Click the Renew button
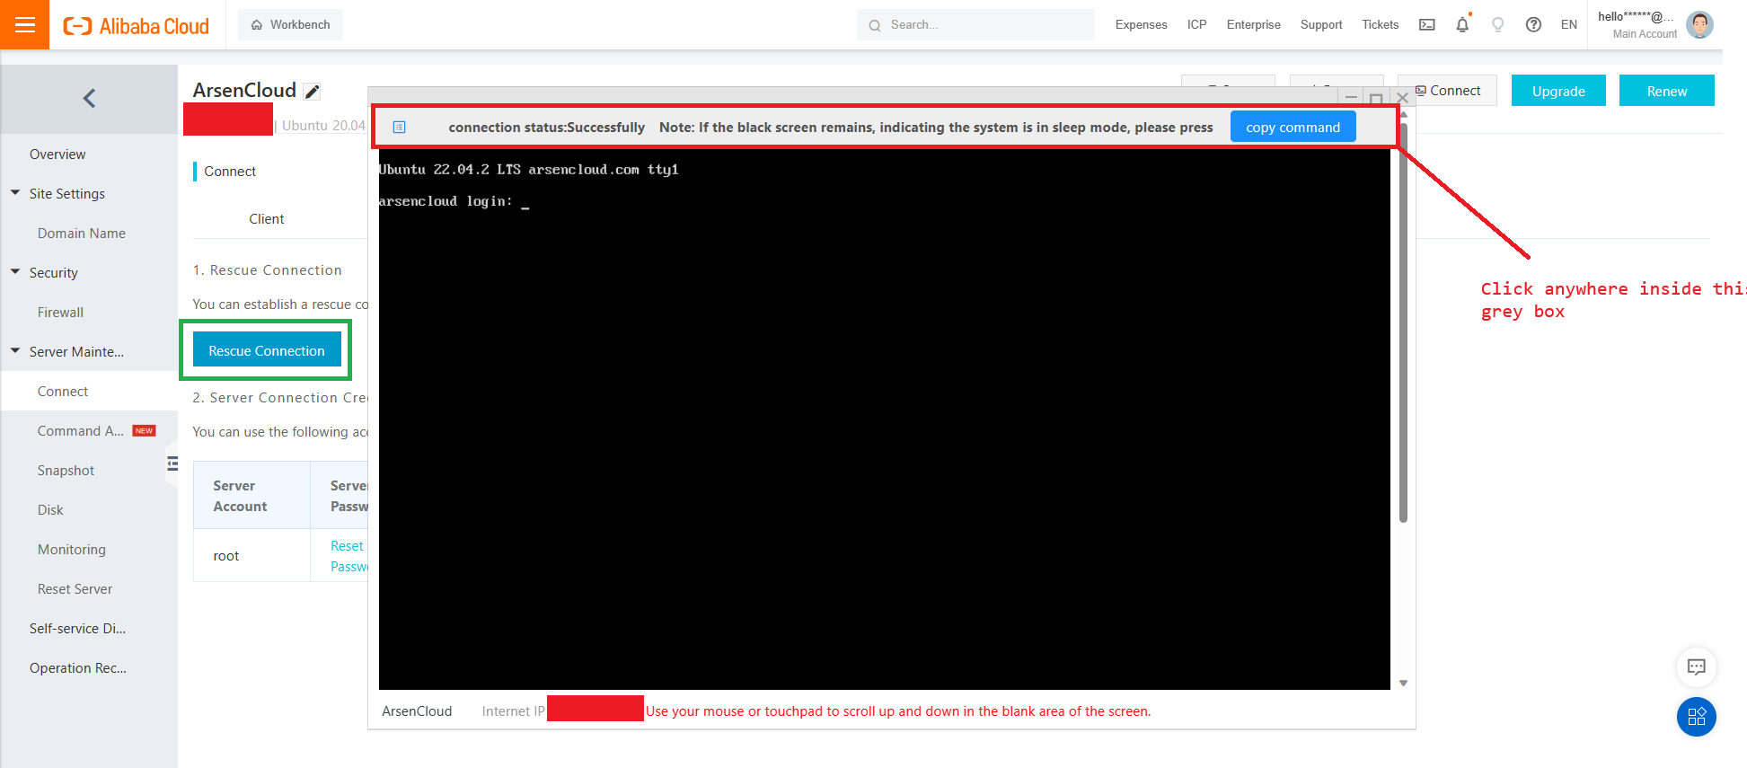This screenshot has width=1747, height=768. [1666, 91]
